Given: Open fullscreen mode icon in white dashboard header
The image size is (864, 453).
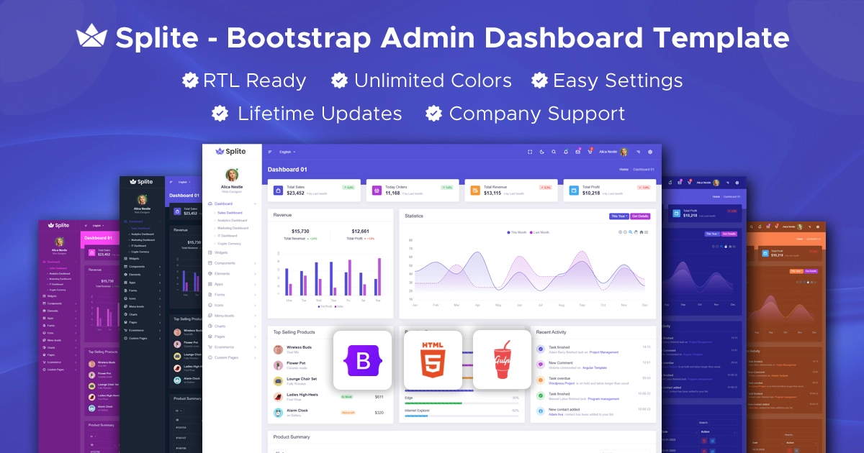Looking at the screenshot, I should click(x=530, y=152).
